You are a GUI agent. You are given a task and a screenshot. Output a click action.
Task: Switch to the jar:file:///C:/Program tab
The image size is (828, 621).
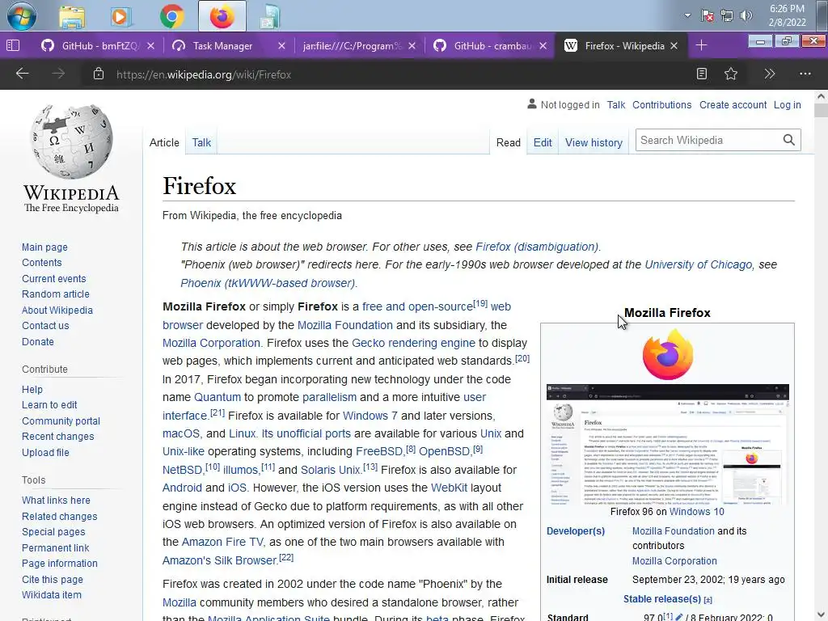[352, 46]
